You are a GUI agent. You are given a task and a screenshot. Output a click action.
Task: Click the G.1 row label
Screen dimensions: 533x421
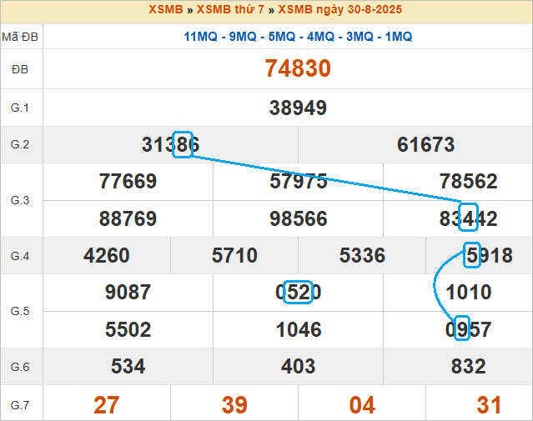pos(20,108)
